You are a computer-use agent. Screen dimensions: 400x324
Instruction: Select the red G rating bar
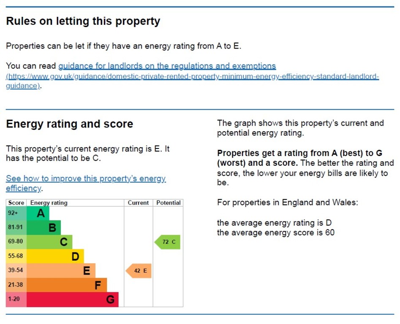click(73, 299)
